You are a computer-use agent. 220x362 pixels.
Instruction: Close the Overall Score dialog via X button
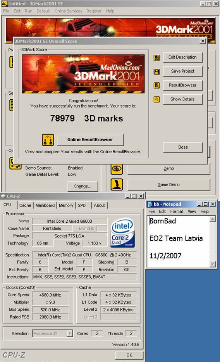click(x=203, y=41)
